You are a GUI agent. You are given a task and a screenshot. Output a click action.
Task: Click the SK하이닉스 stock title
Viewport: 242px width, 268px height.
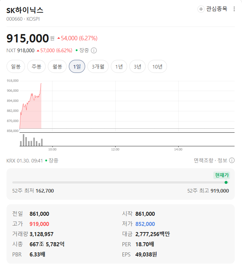[25, 10]
